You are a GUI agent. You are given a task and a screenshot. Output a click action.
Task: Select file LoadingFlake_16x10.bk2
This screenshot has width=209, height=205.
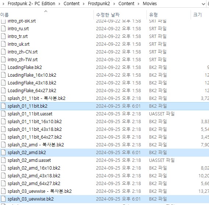[x=32, y=75]
